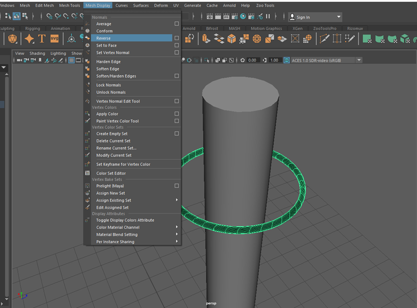The height and width of the screenshot is (308, 417).
Task: Create a polygon platonic solid from shelf
Action: point(13,39)
